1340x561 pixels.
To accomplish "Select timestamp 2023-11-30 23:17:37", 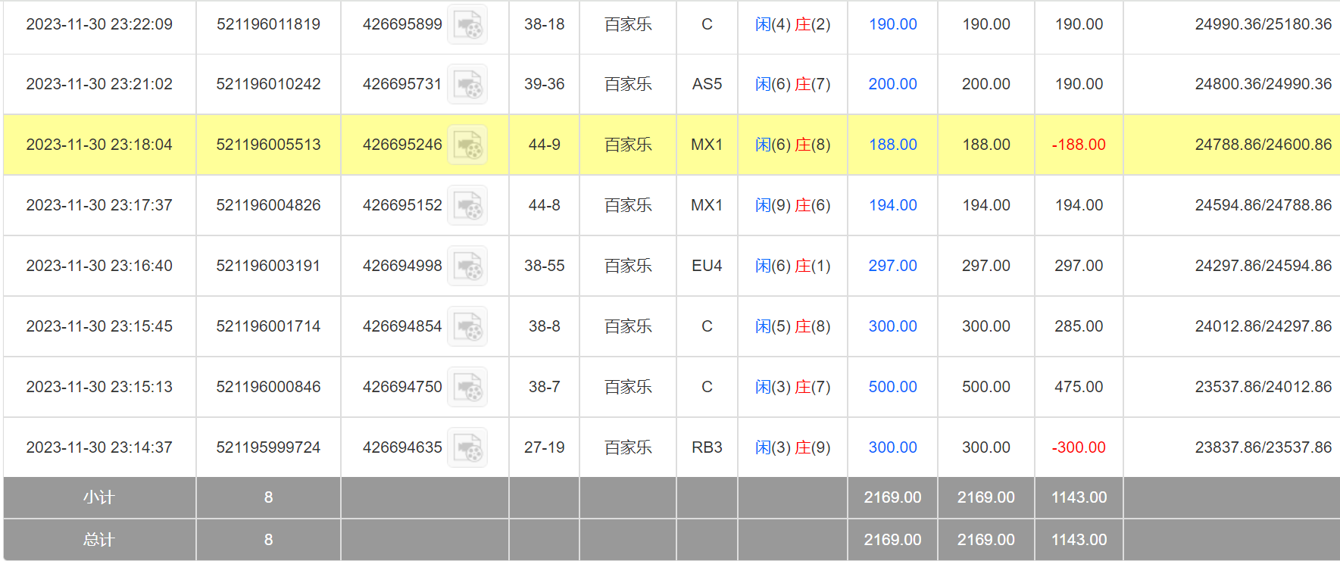I will click(99, 205).
